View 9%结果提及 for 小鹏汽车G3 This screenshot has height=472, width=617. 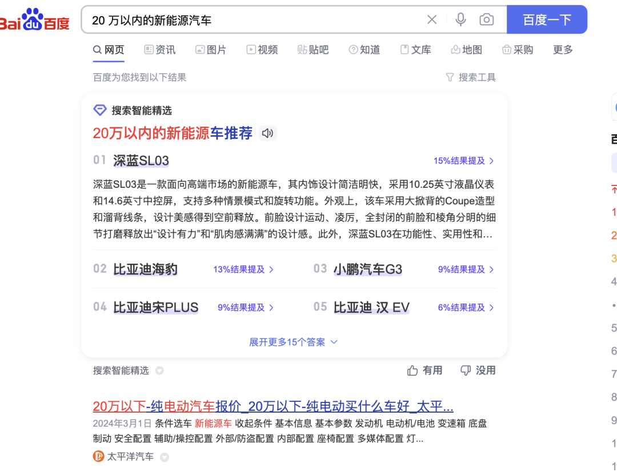click(466, 269)
